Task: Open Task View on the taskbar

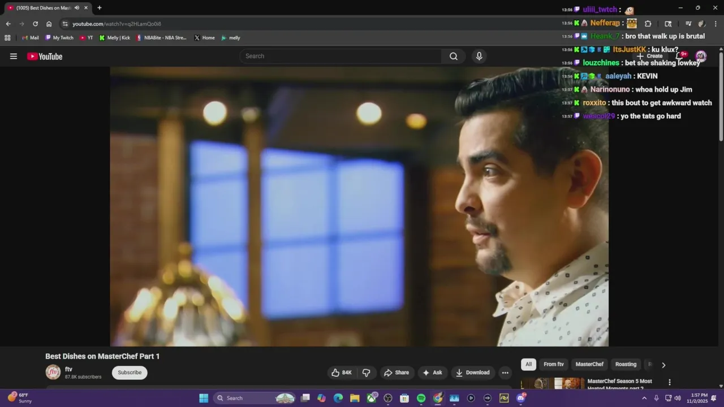Action: pyautogui.click(x=305, y=399)
